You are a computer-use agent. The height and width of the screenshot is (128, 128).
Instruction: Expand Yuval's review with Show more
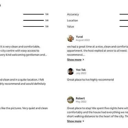[x=74, y=60]
